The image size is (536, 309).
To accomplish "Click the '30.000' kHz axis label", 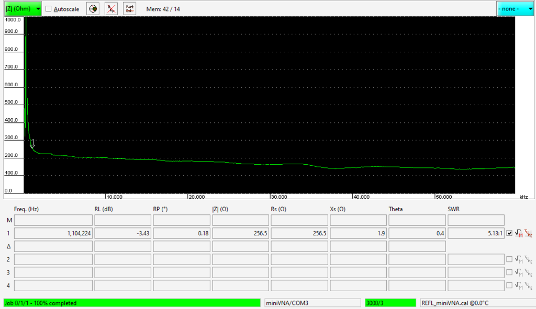I will (x=279, y=197).
